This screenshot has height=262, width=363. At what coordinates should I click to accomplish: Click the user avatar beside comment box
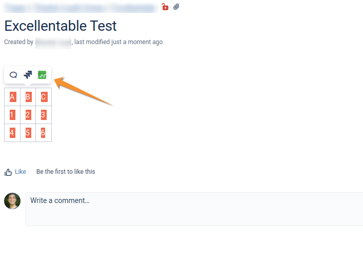point(12,201)
